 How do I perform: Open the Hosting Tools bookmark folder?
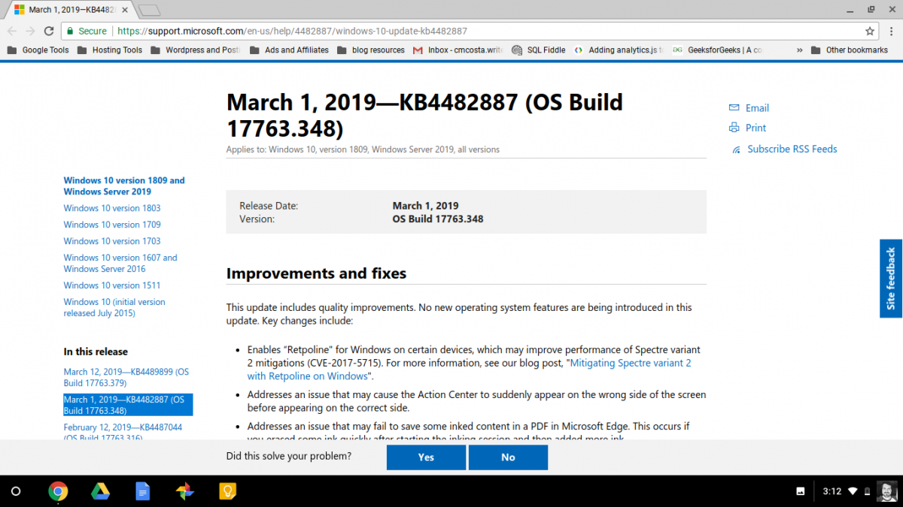pos(109,50)
